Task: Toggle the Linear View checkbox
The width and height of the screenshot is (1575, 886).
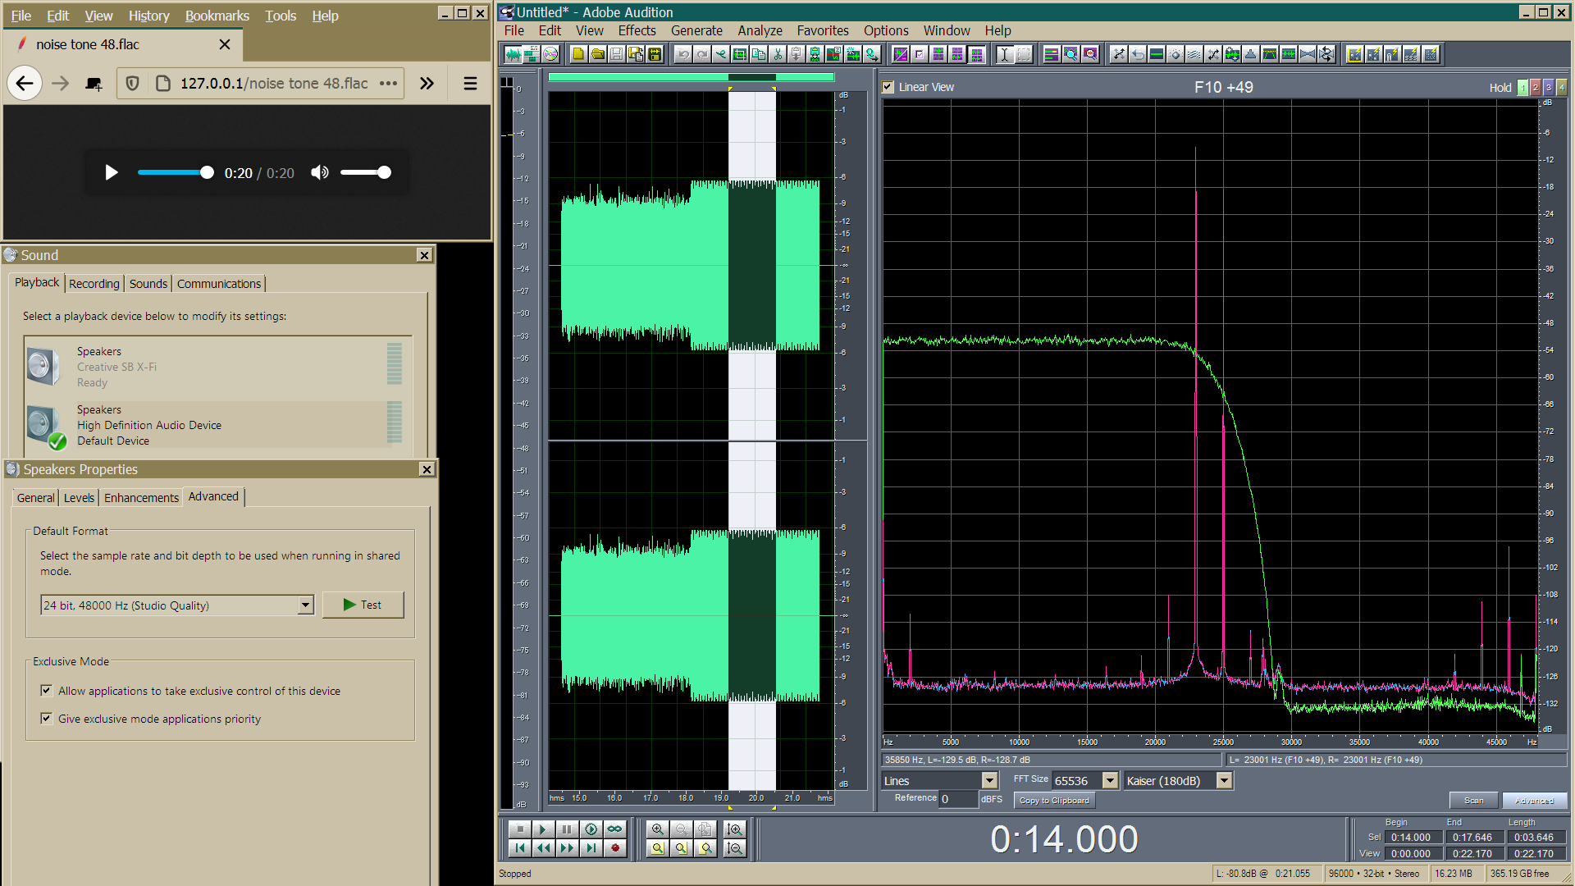Action: (x=888, y=87)
